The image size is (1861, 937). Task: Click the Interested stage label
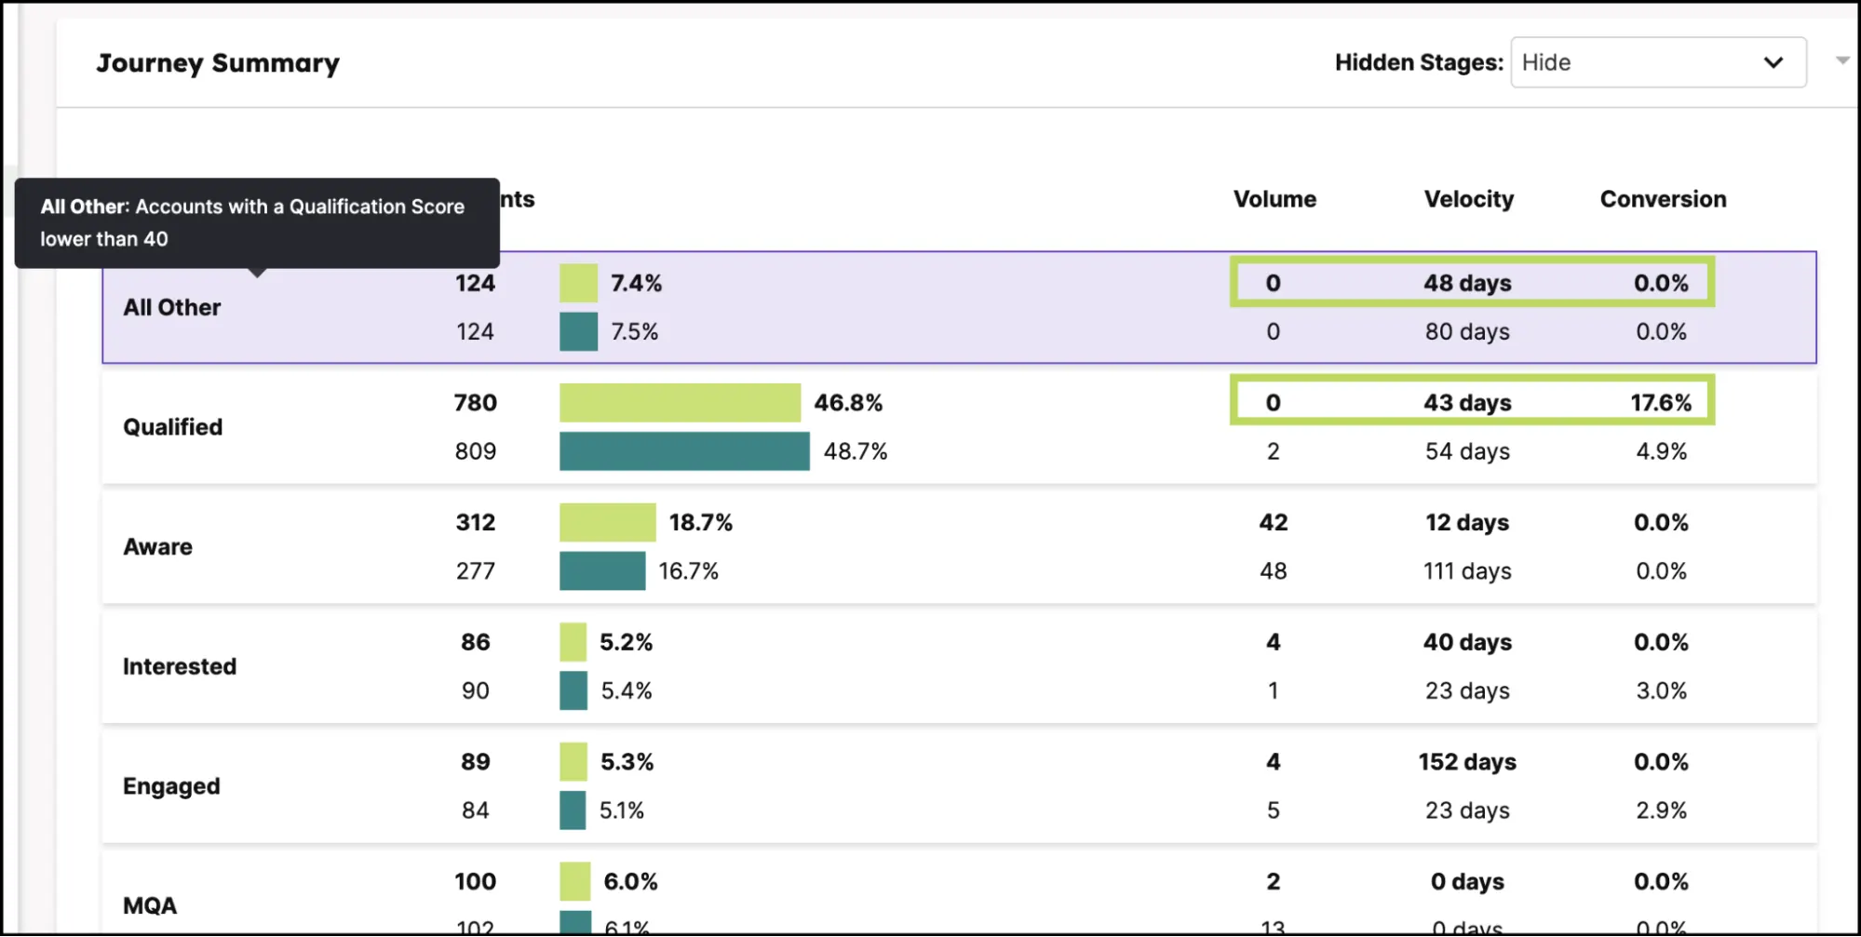180,666
